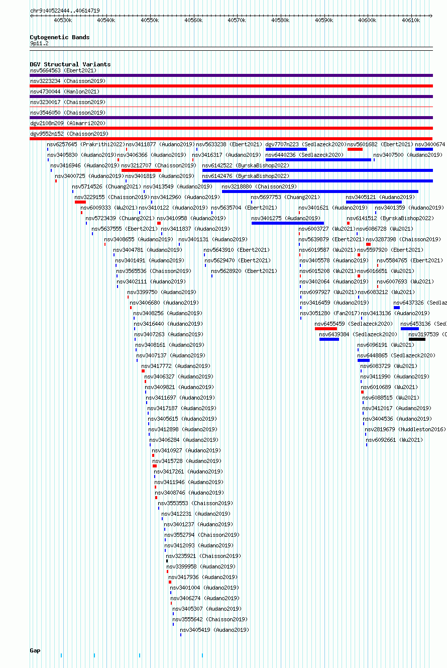Click the red bar under nsv3223234
The height and width of the screenshot is (668, 447).
click(231, 86)
